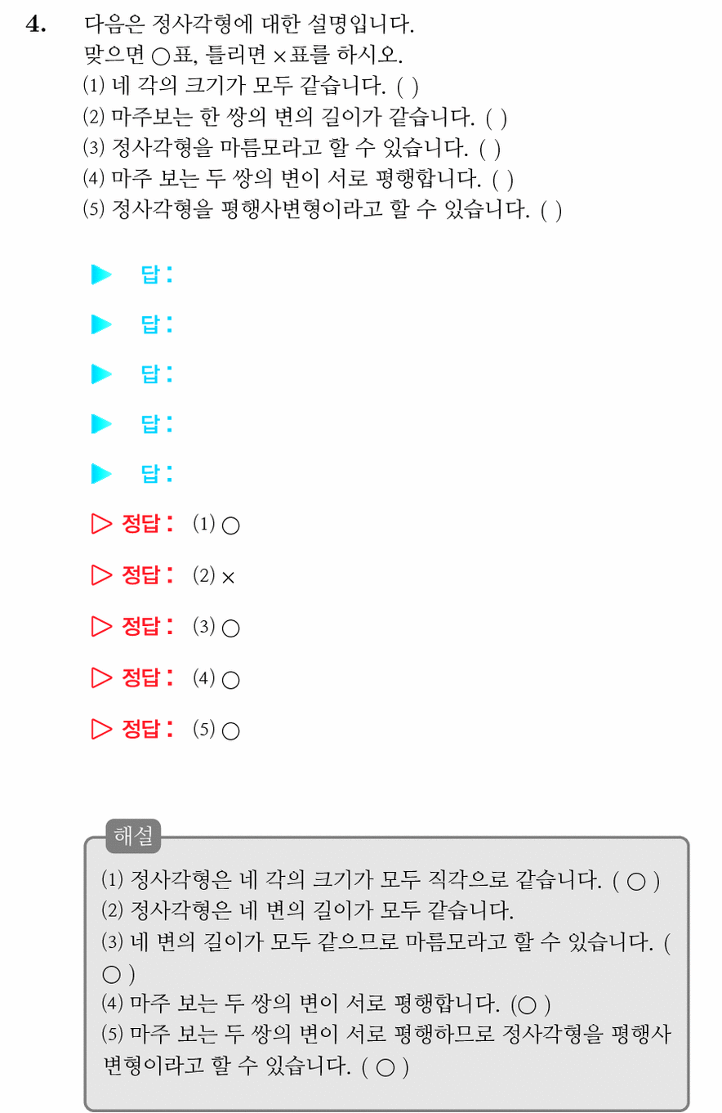
Task: Click the fifth cyan answer arrow icon
Action: (x=101, y=474)
